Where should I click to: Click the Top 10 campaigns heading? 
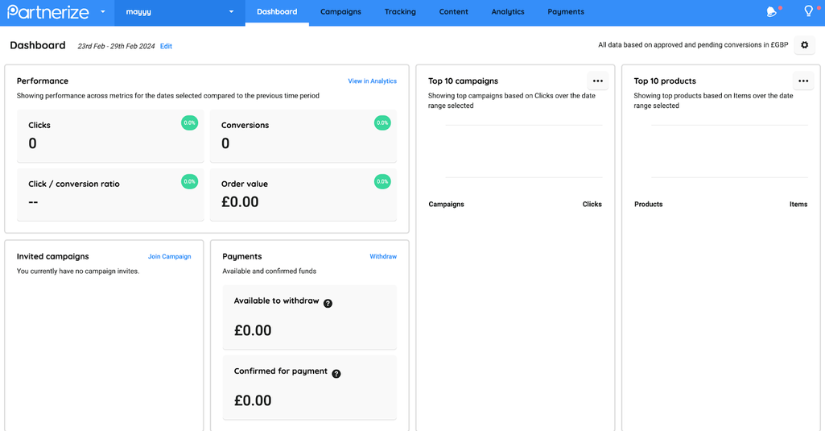[x=463, y=81]
